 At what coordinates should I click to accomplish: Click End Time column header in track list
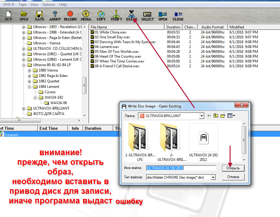pos(52,128)
